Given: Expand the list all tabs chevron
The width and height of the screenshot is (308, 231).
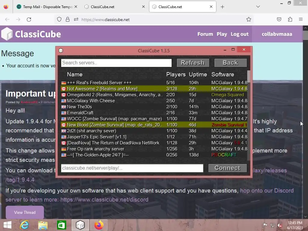Looking at the screenshot, I should click(x=258, y=7).
